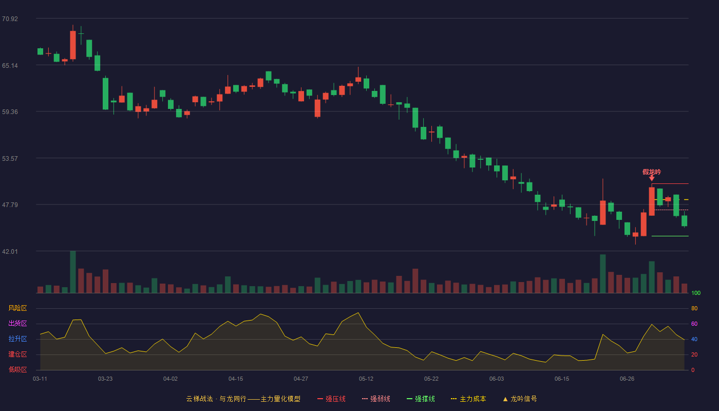Click the 03-11 date label
The height and width of the screenshot is (411, 719).
click(x=40, y=379)
